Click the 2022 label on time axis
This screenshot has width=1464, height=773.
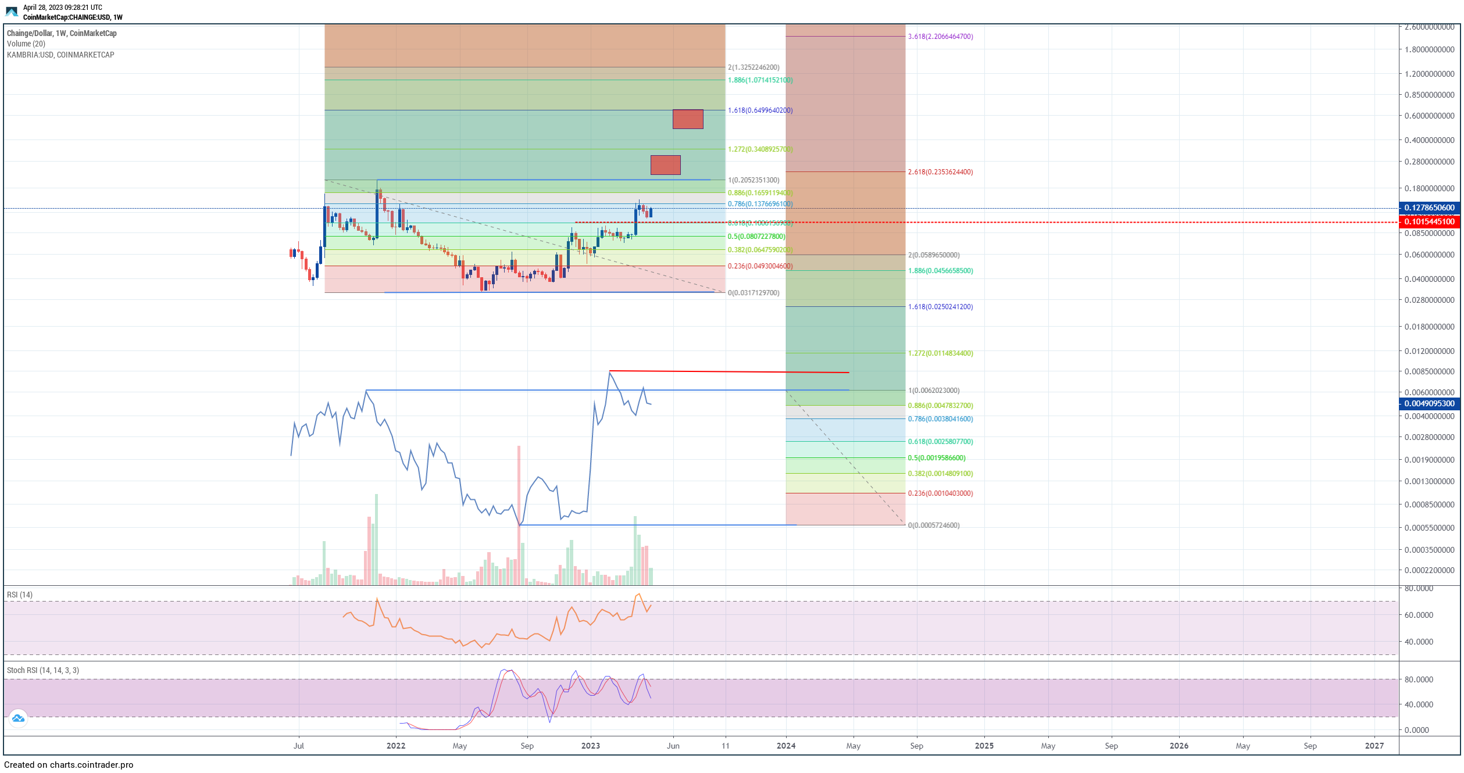coord(396,746)
